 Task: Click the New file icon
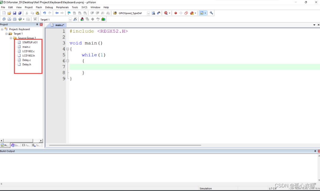4,13
